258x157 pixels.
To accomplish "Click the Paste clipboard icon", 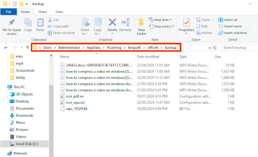I will [40, 22].
